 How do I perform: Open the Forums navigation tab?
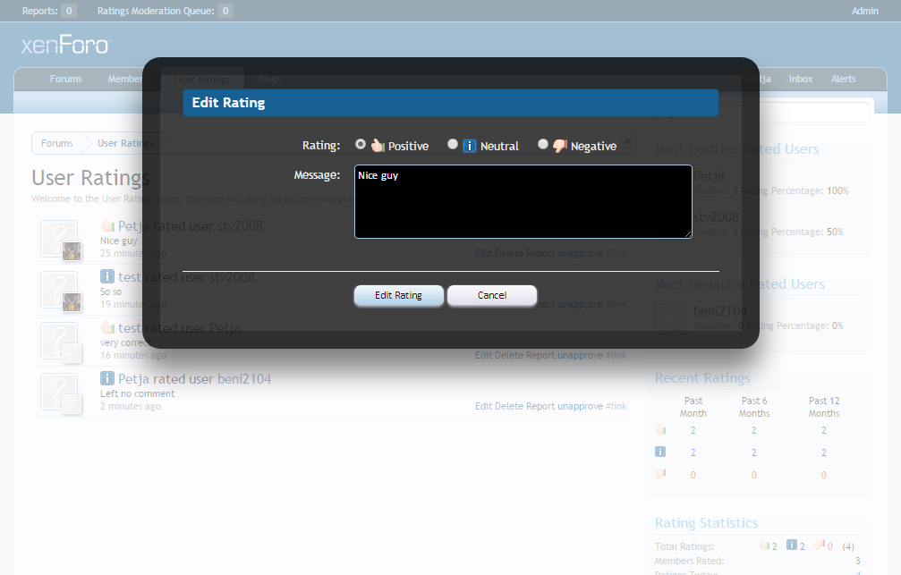click(x=65, y=80)
